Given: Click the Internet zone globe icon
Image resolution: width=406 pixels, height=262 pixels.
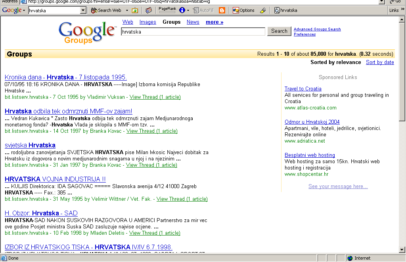Looking at the screenshot, I should point(350,258).
